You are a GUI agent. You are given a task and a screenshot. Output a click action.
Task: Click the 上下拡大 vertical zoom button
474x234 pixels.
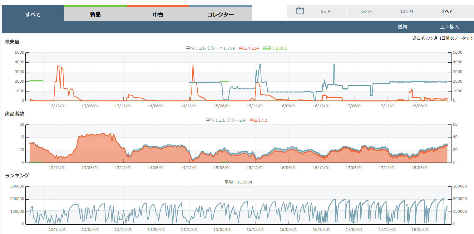point(449,27)
